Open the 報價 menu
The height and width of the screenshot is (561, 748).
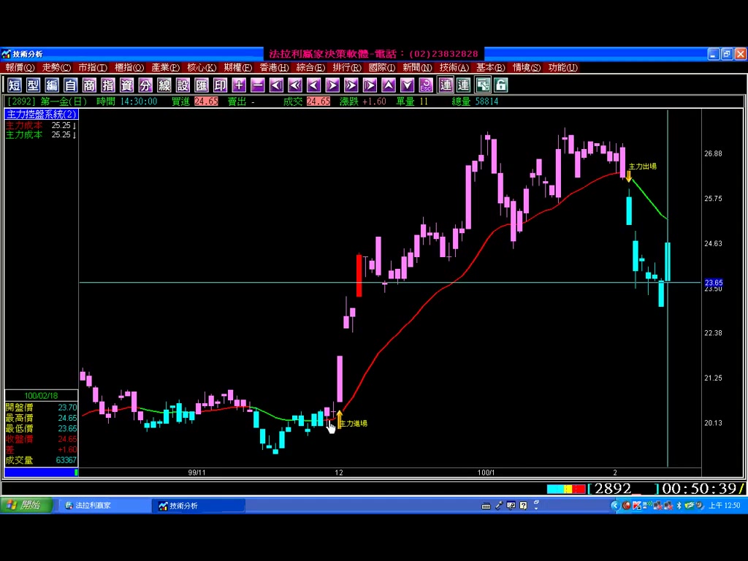click(20, 67)
